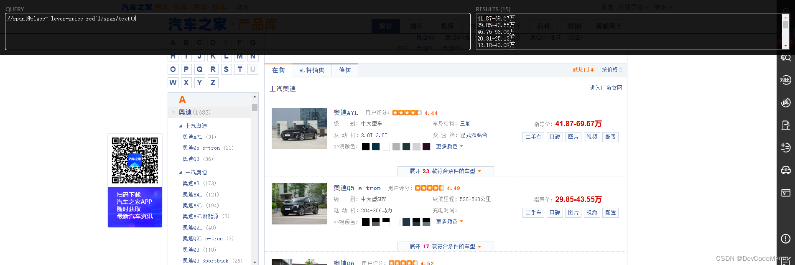Open the 口碑 reputation icon in right sidebar
The image size is (795, 265).
pyautogui.click(x=786, y=102)
